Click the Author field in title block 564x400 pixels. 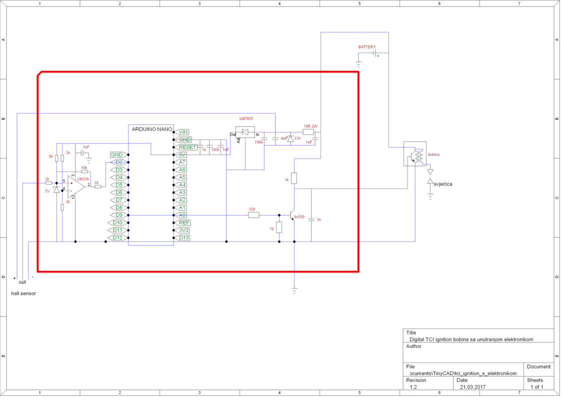click(478, 352)
